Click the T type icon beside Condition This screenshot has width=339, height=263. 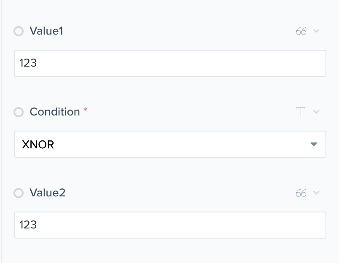pyautogui.click(x=301, y=112)
